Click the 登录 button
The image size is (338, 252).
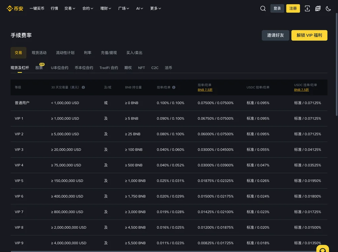277,8
